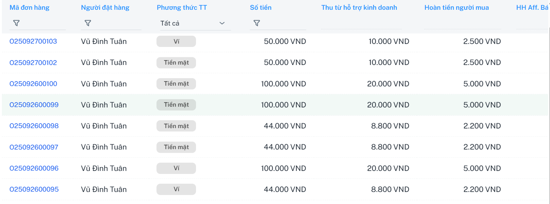Image resolution: width=550 pixels, height=204 pixels.
Task: Open order link O25092700103
Action: coord(33,41)
